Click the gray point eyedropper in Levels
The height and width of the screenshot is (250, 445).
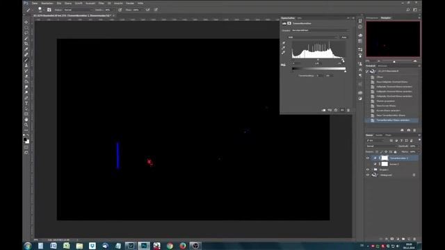284,48
